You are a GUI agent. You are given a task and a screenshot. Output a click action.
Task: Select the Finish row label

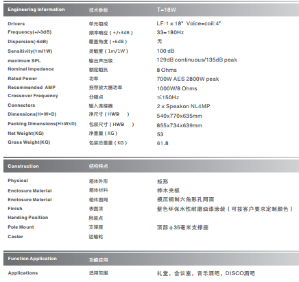(15, 209)
